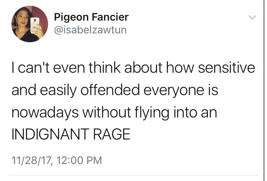Click the first line of the tweet text

point(133,67)
